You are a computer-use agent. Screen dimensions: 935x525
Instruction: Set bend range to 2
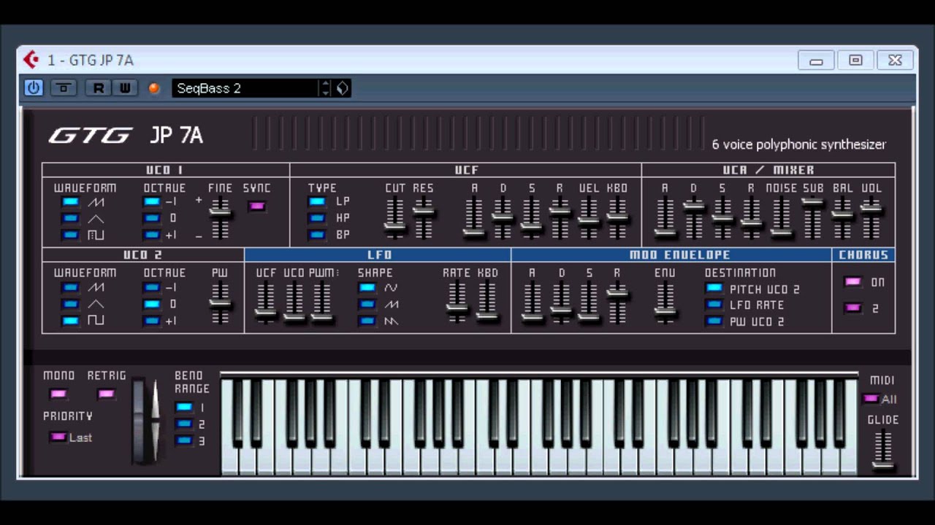point(183,424)
